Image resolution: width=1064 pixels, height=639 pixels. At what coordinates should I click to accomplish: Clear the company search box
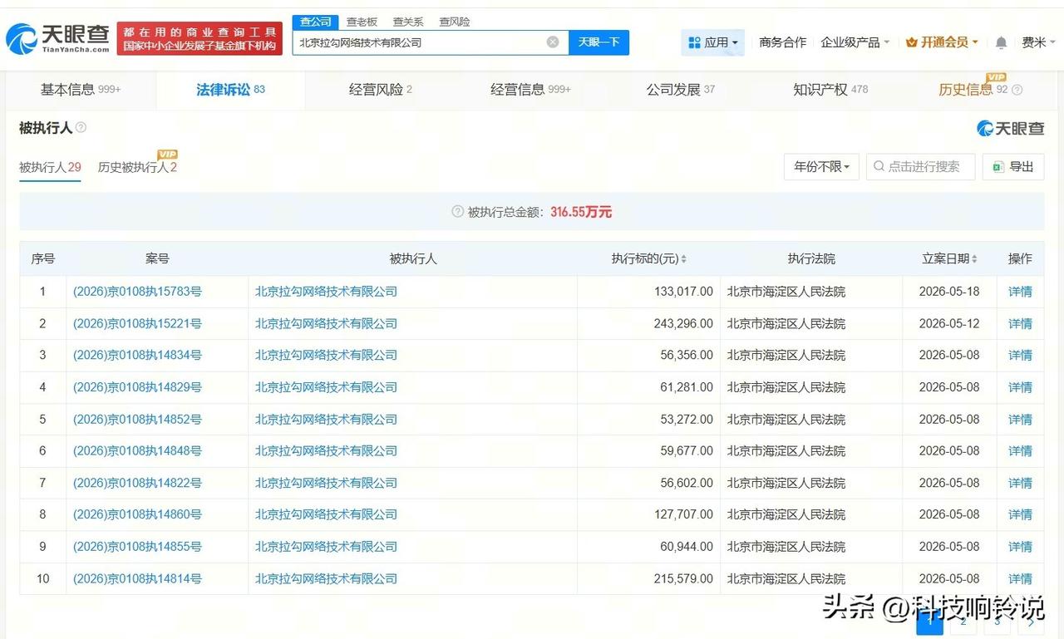tap(553, 42)
